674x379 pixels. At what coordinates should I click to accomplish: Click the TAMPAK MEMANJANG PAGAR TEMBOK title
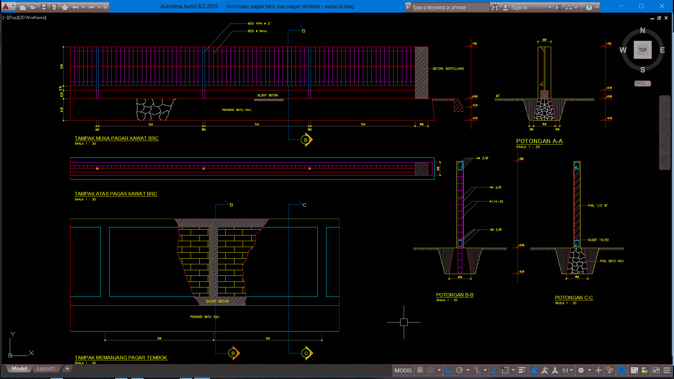click(121, 358)
